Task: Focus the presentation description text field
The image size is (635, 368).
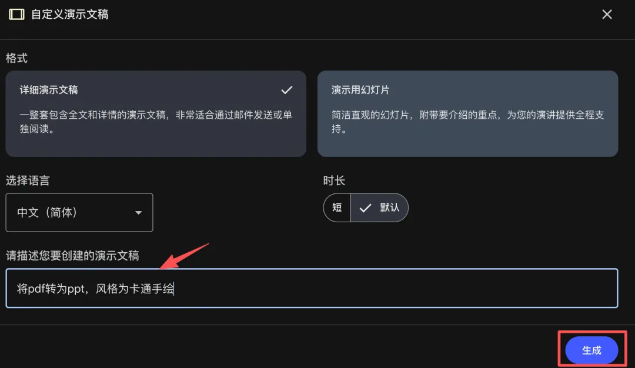Action: coord(312,288)
